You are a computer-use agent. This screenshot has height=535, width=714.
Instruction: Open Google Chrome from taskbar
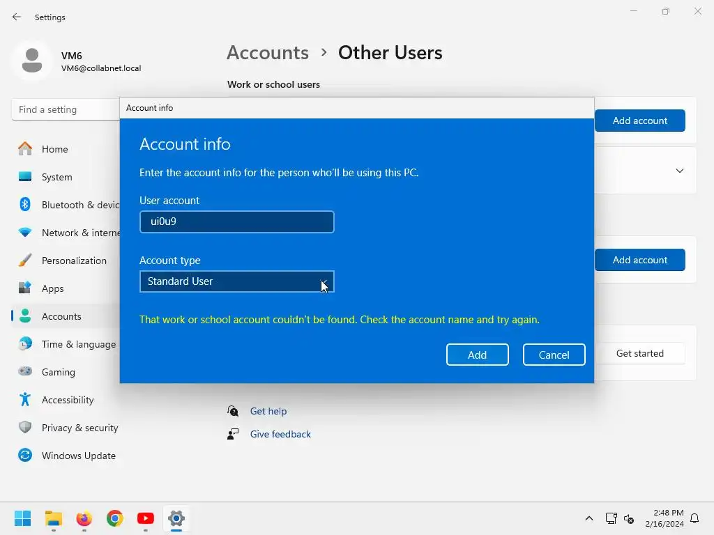click(115, 518)
